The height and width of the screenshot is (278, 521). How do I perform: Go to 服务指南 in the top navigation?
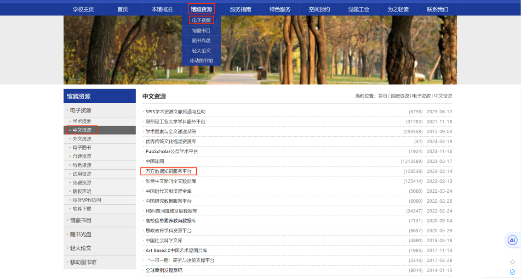(240, 9)
